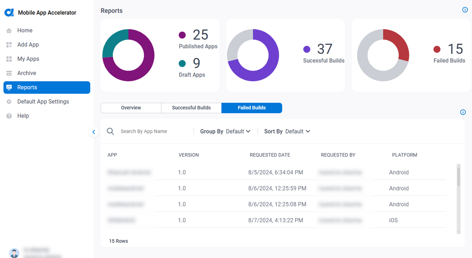Select the Add App icon
This screenshot has width=472, height=258.
(x=9, y=45)
